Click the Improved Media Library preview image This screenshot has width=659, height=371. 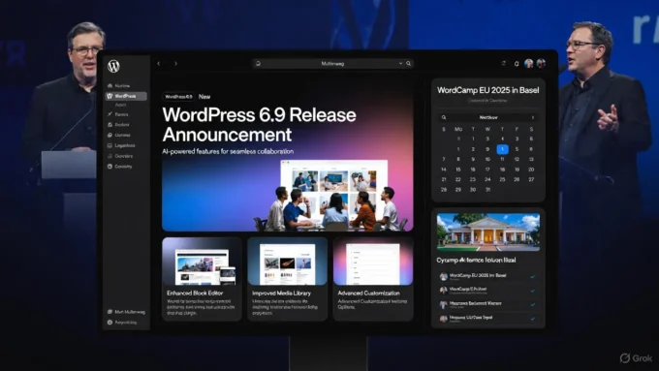pyautogui.click(x=288, y=262)
